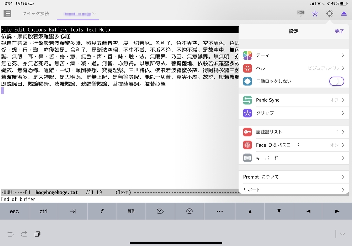Tap the down arrow key

279,211
